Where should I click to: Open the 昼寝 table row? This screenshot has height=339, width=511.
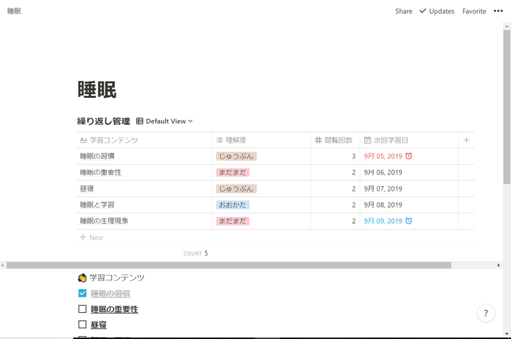tap(87, 189)
